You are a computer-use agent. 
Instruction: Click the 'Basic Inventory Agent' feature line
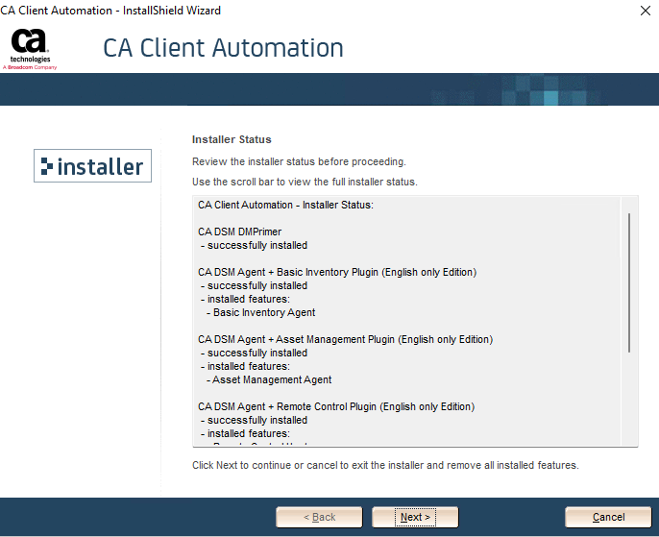click(264, 312)
